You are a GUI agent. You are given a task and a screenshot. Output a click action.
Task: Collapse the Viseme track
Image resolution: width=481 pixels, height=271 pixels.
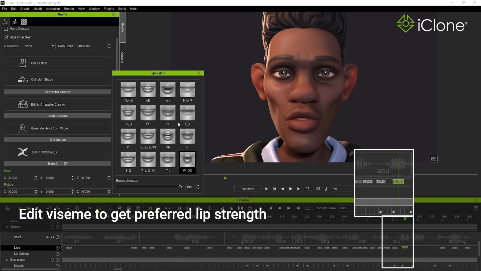coord(7,227)
